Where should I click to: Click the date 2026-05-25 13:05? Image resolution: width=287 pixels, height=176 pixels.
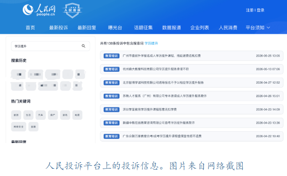pyautogui.click(x=268, y=56)
